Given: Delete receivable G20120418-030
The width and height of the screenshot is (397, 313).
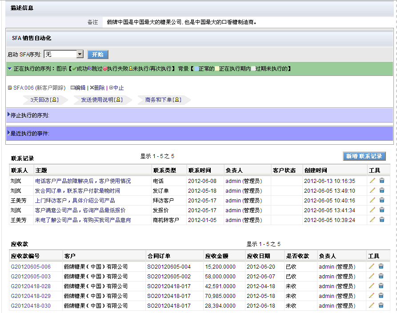Looking at the screenshot, I should (381, 305).
